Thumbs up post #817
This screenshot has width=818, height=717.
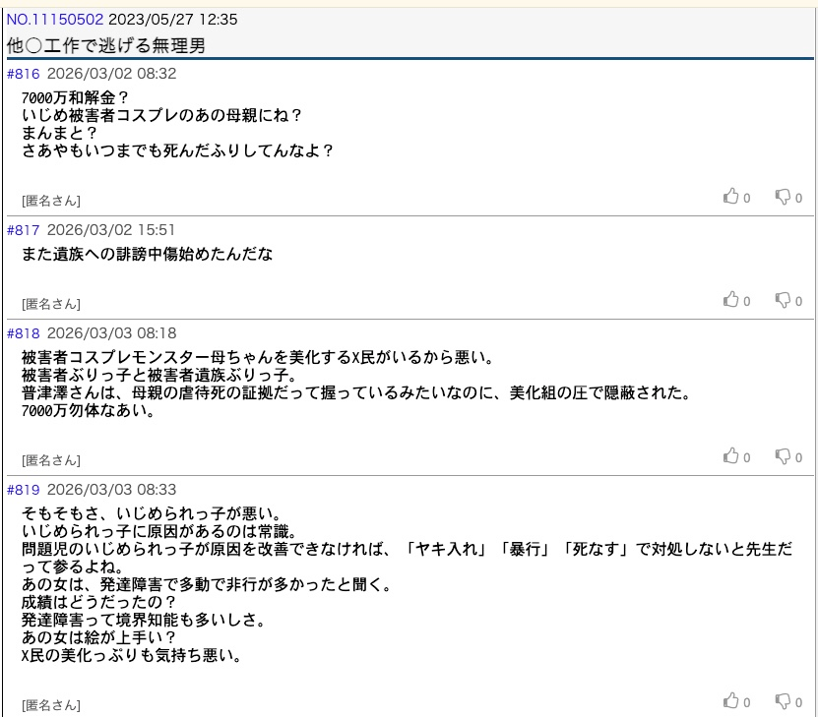(730, 300)
